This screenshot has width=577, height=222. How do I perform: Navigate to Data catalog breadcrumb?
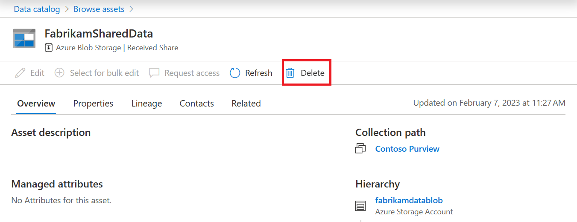pyautogui.click(x=37, y=9)
